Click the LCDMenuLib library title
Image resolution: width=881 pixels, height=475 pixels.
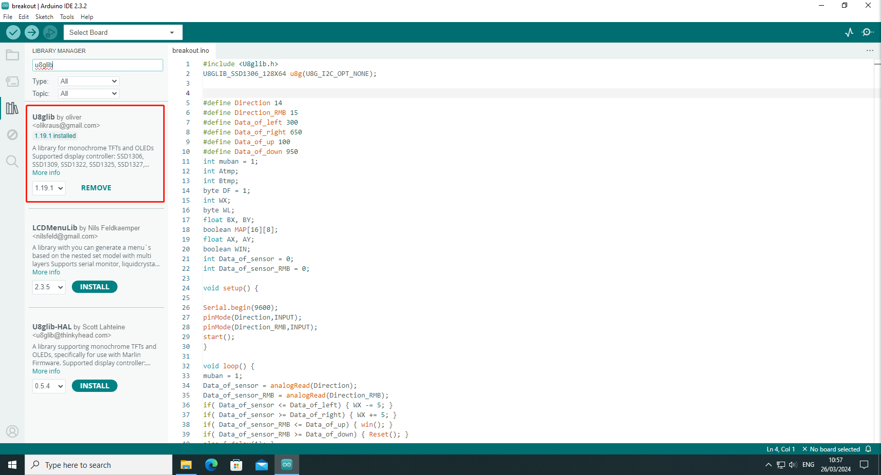pyautogui.click(x=55, y=228)
